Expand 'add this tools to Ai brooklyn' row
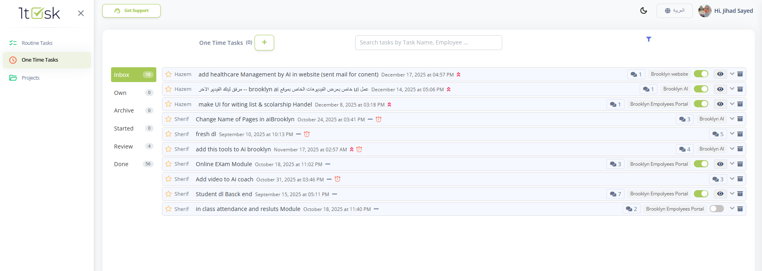The width and height of the screenshot is (762, 271). tap(732, 149)
